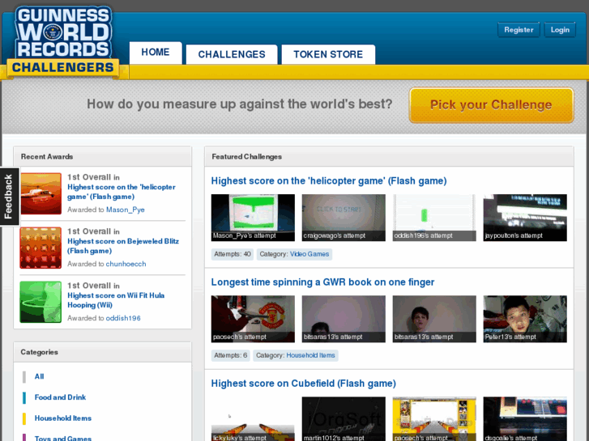Open Highest score on Cubefield challenge title
This screenshot has width=589, height=441.
(304, 384)
